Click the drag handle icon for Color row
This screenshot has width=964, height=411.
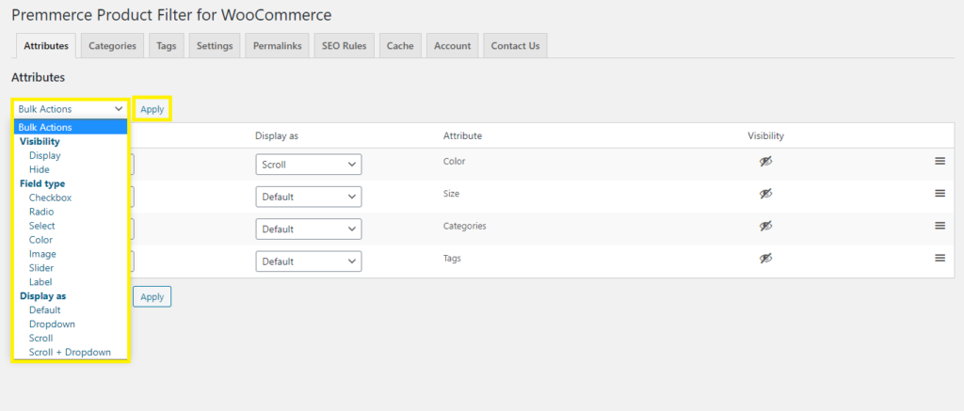(940, 162)
